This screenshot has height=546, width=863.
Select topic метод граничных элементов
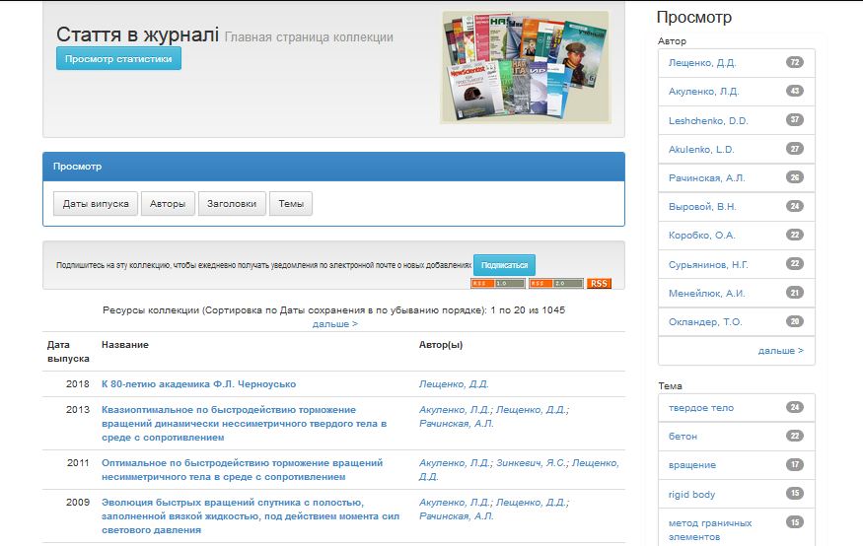(709, 529)
